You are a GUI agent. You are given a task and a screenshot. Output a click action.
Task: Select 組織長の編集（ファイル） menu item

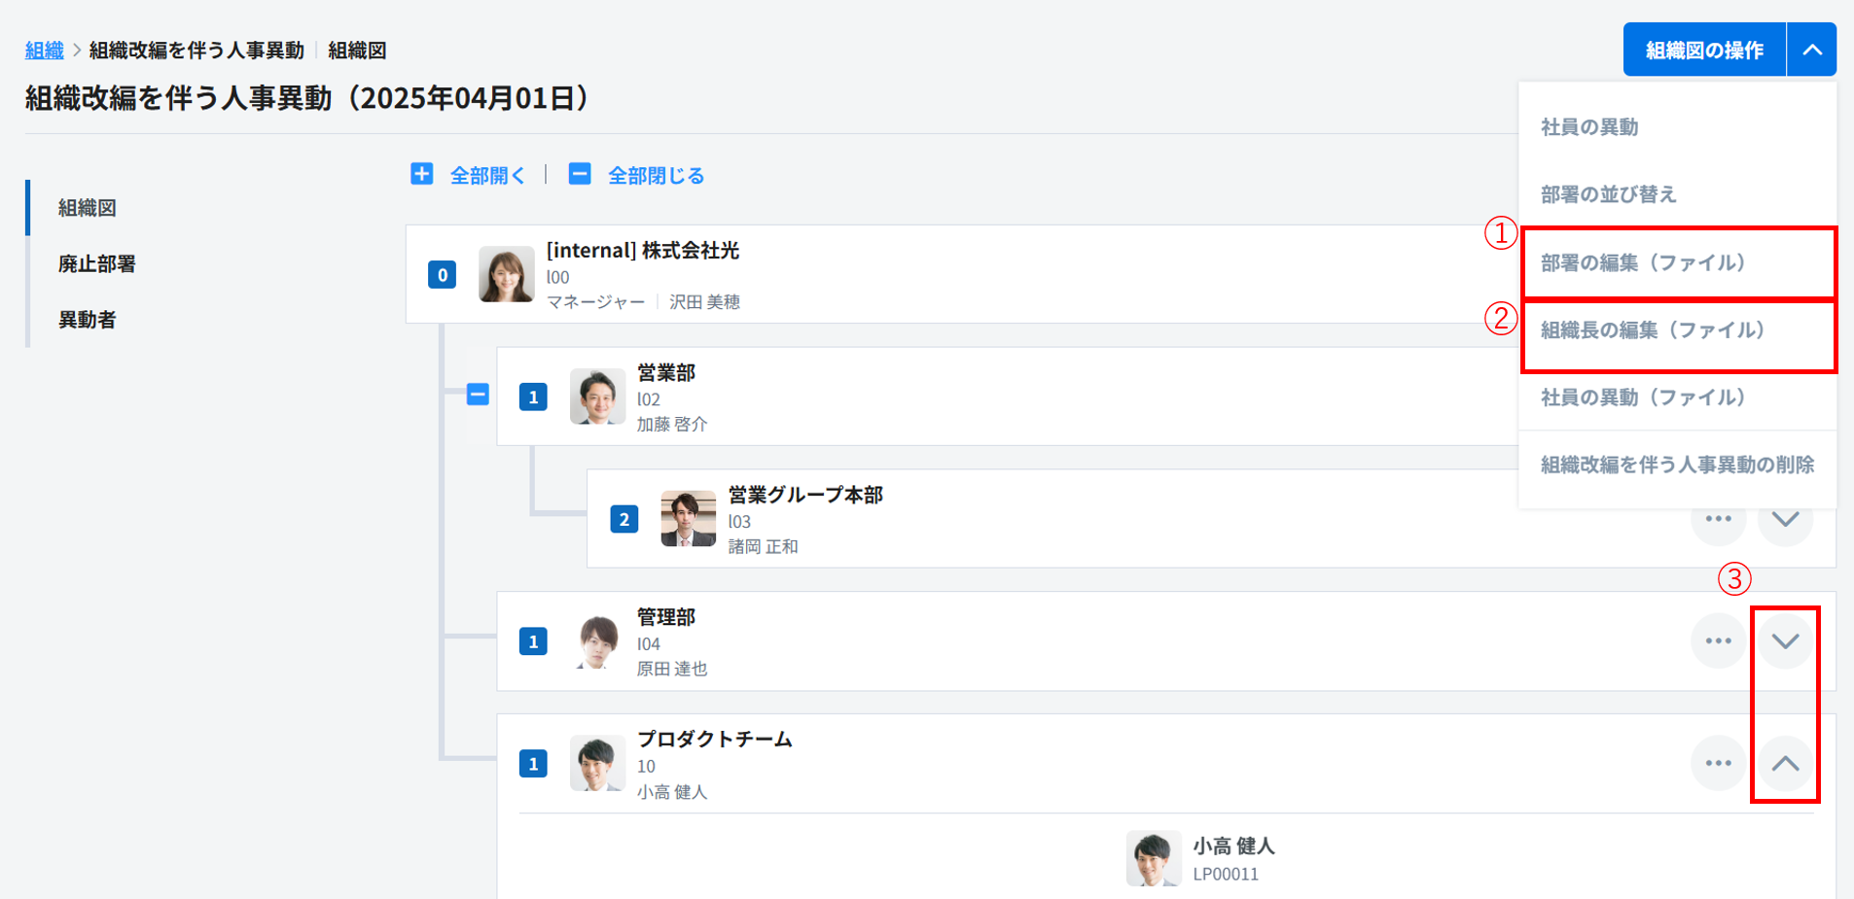1653,330
